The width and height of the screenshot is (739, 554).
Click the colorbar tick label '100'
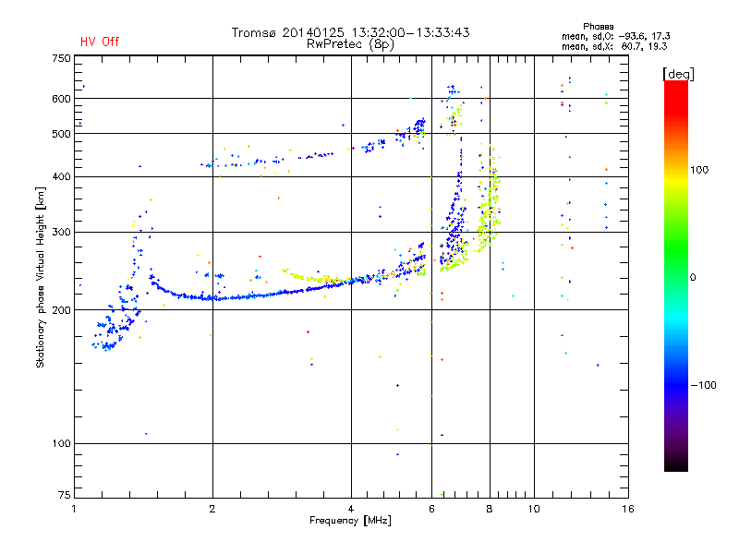pyautogui.click(x=699, y=170)
